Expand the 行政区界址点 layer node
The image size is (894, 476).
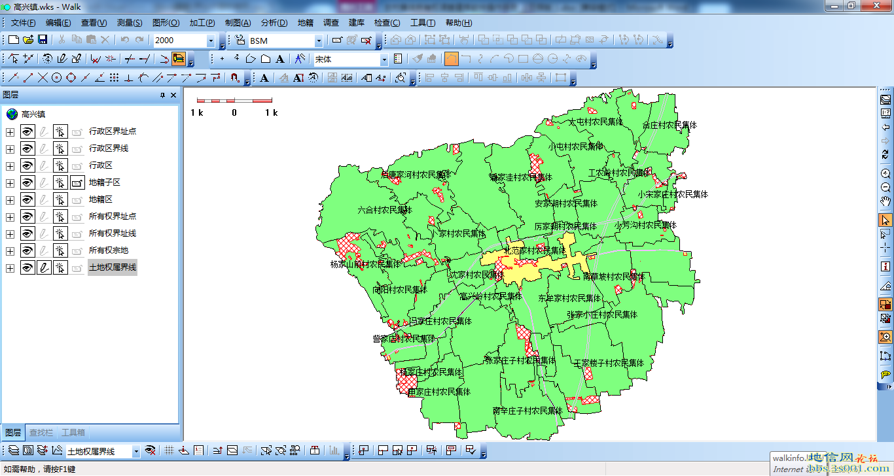[x=10, y=131]
